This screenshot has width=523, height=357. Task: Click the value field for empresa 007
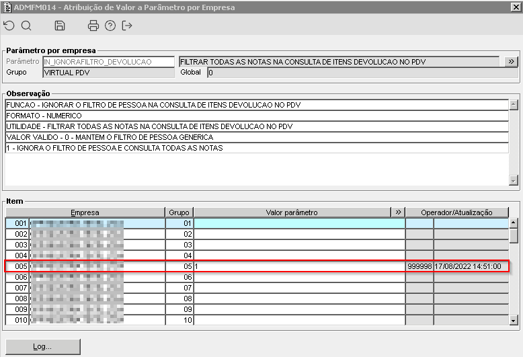pyautogui.click(x=299, y=288)
